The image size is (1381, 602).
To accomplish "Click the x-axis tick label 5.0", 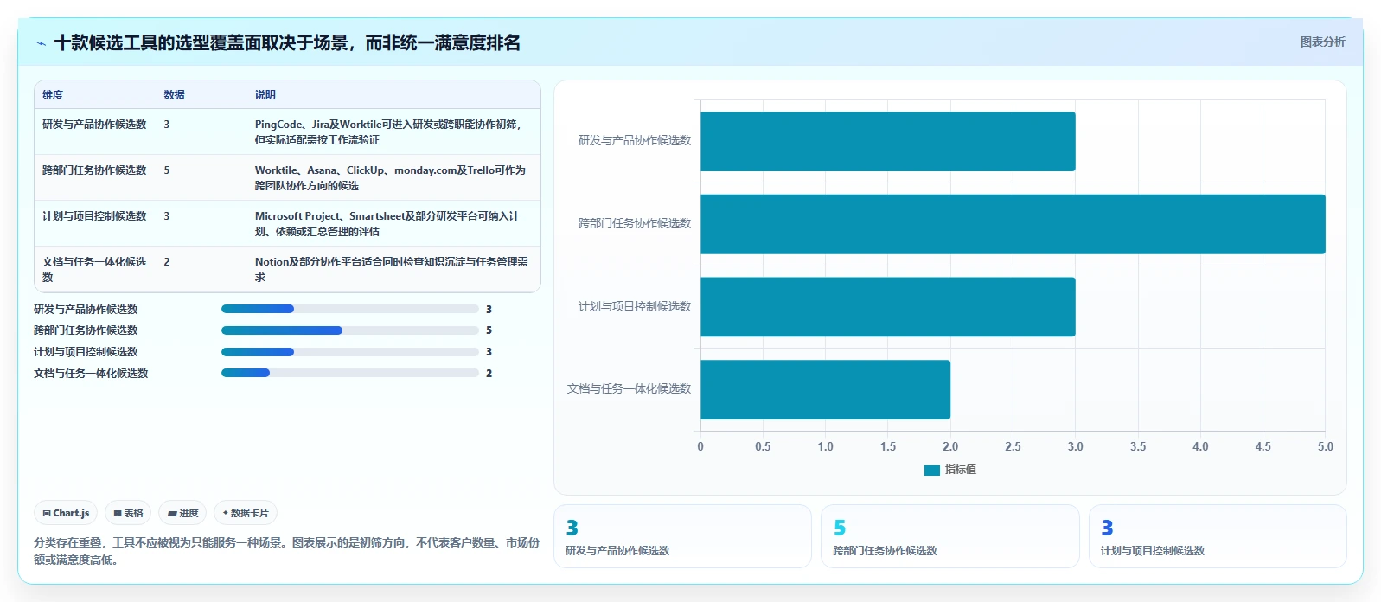I will pyautogui.click(x=1325, y=447).
